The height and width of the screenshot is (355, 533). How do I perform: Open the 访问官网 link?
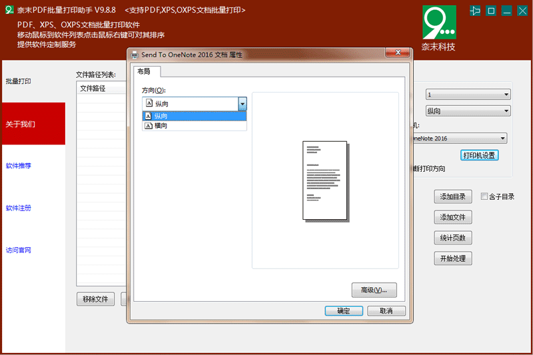click(x=19, y=250)
